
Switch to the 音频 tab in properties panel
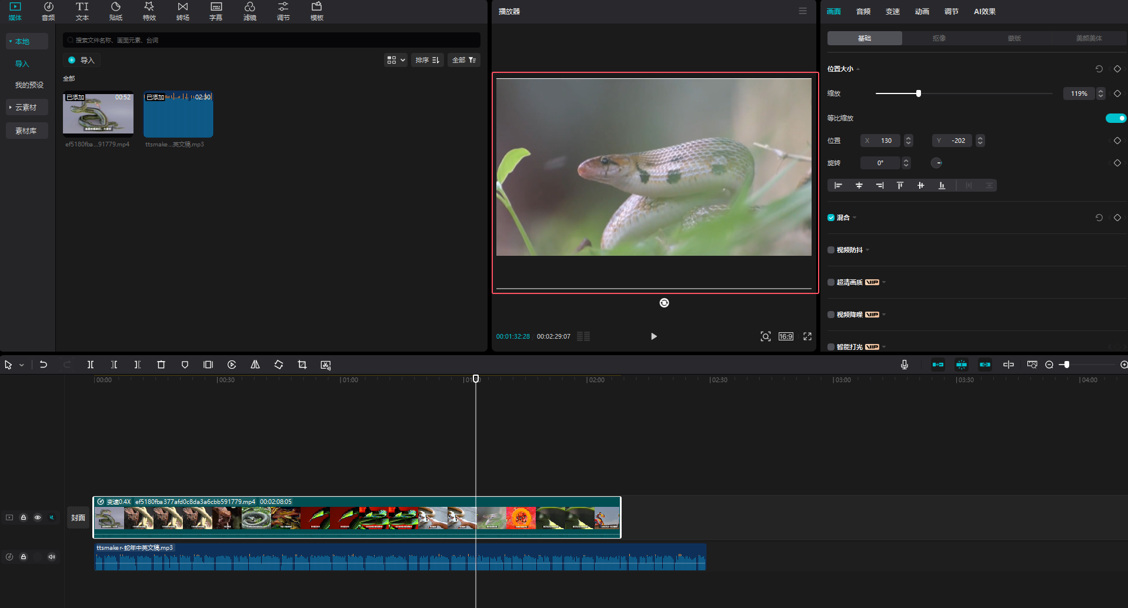coord(863,11)
